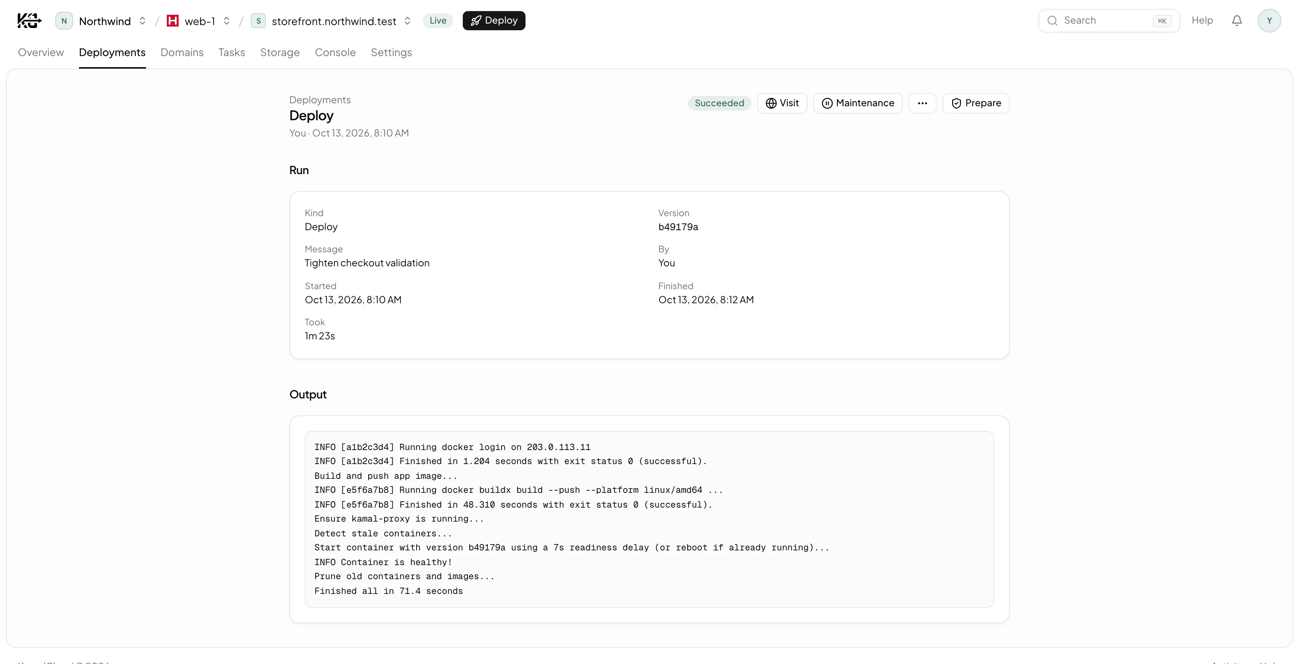The width and height of the screenshot is (1299, 664).
Task: Click the storefront app S badge
Action: (258, 21)
